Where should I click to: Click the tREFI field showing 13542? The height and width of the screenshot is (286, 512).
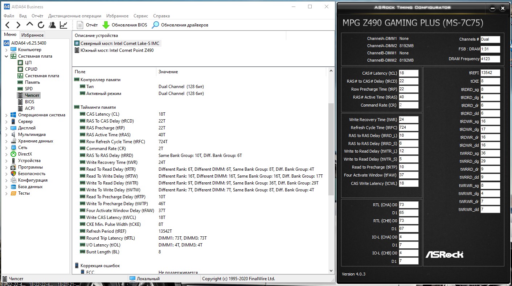[490, 73]
